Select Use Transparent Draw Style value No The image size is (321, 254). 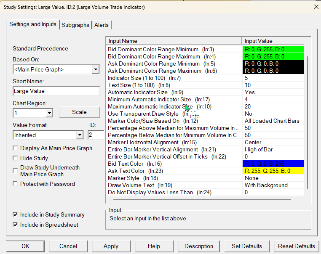tap(273, 114)
